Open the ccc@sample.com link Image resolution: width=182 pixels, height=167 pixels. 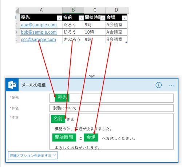pos(38,39)
